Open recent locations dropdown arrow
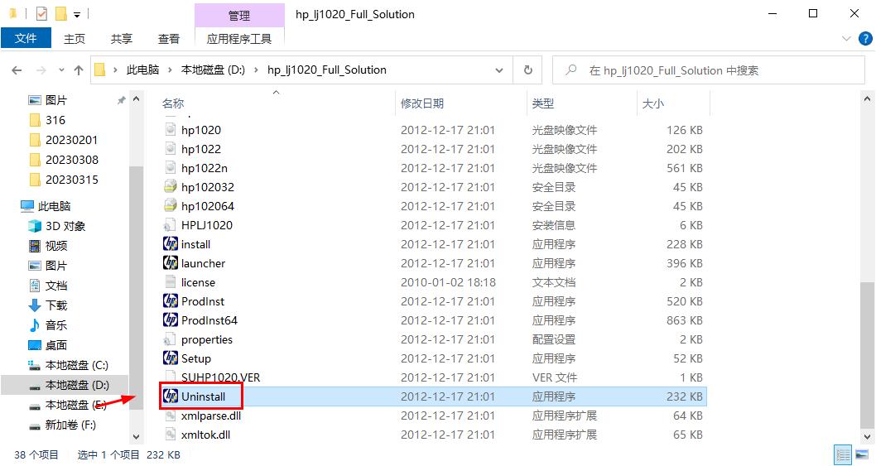 pos(61,70)
